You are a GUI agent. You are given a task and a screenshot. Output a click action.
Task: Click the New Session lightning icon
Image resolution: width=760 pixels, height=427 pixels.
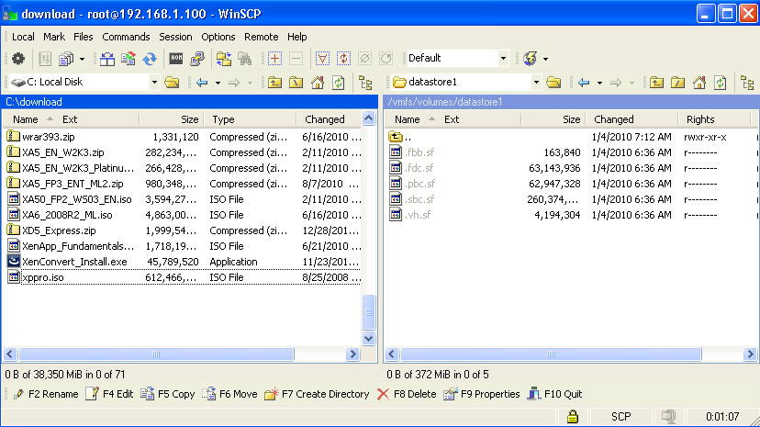coord(531,59)
